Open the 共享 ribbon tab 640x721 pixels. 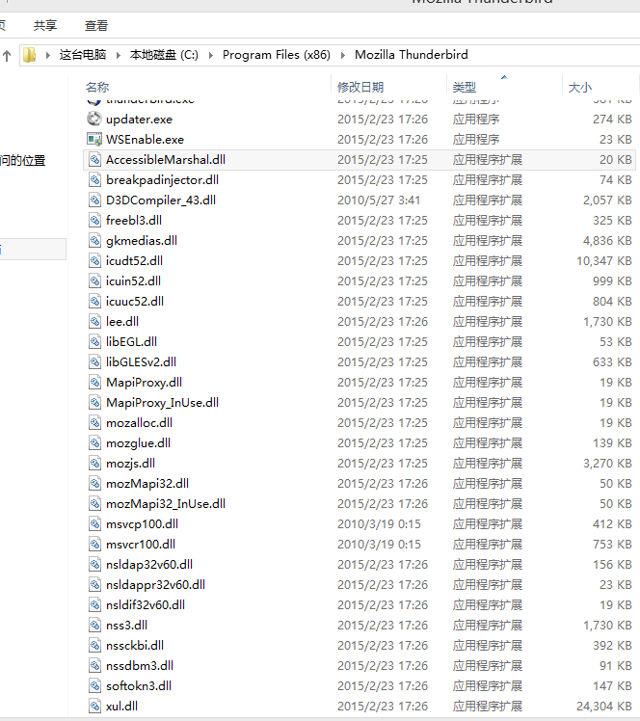(x=45, y=25)
